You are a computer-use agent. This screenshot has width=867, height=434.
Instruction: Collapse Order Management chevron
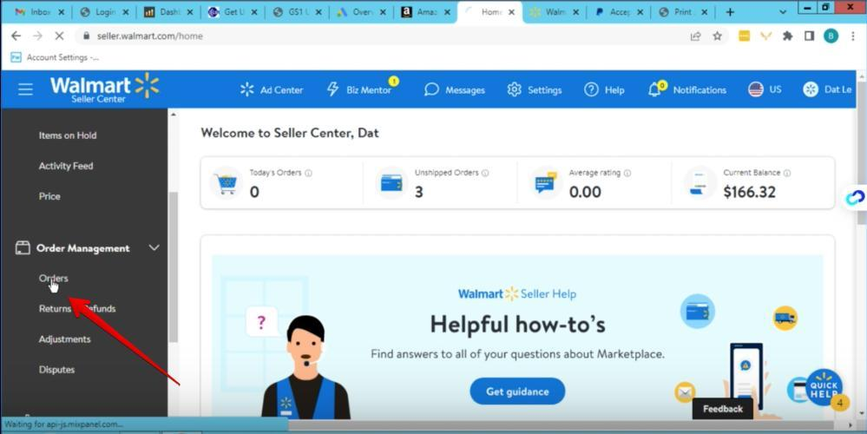[x=154, y=247]
